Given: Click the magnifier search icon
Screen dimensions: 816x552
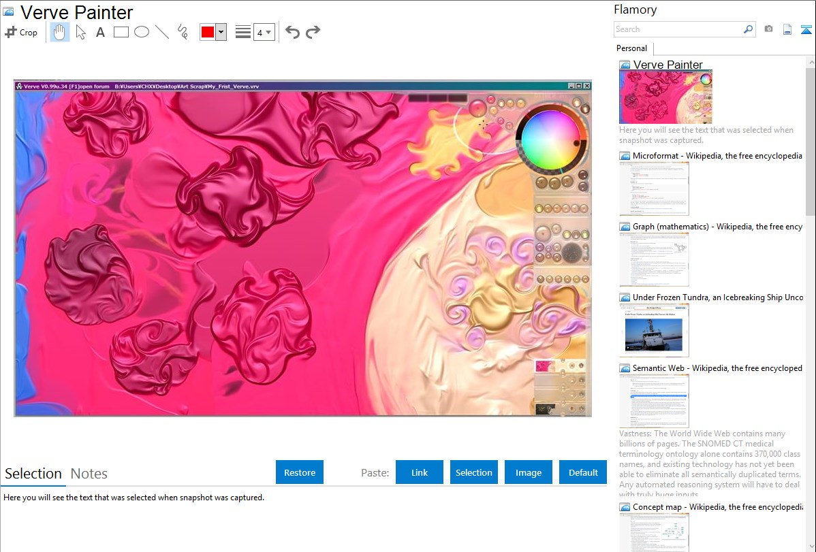Looking at the screenshot, I should pyautogui.click(x=749, y=29).
